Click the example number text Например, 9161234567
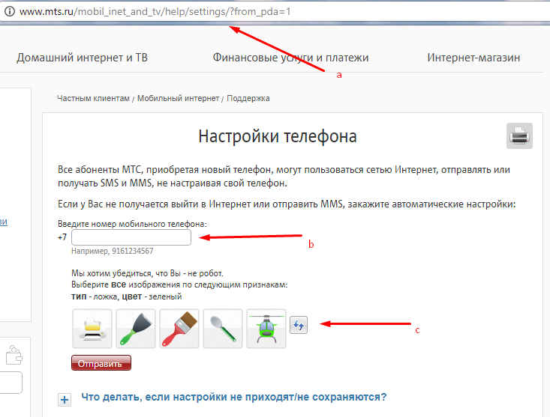The height and width of the screenshot is (417, 550). (x=113, y=252)
